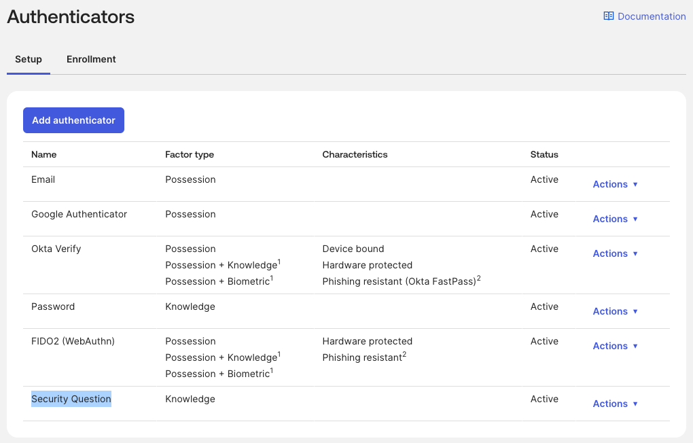Screen dimensions: 693x443
Task: Click the Okta Verify name cell
Action: tap(56, 249)
